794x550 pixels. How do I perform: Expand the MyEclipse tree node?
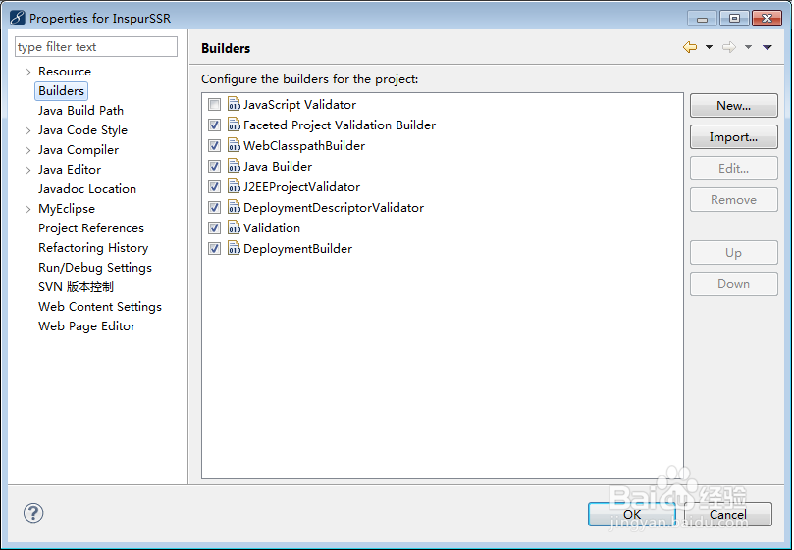coord(27,209)
